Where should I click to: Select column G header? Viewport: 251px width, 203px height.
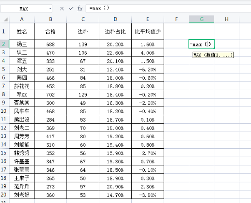pos(201,19)
